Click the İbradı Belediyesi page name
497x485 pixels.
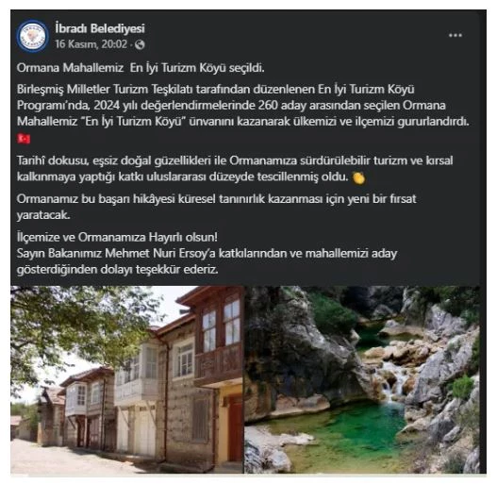(x=100, y=28)
